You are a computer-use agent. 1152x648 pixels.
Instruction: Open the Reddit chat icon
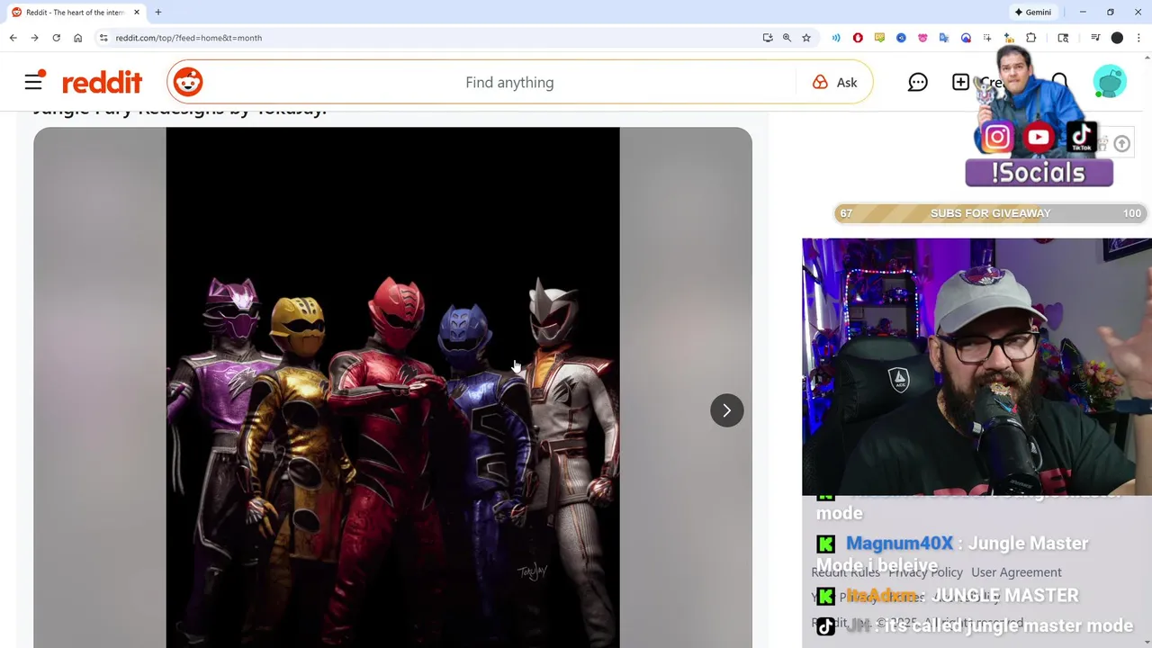coord(917,82)
